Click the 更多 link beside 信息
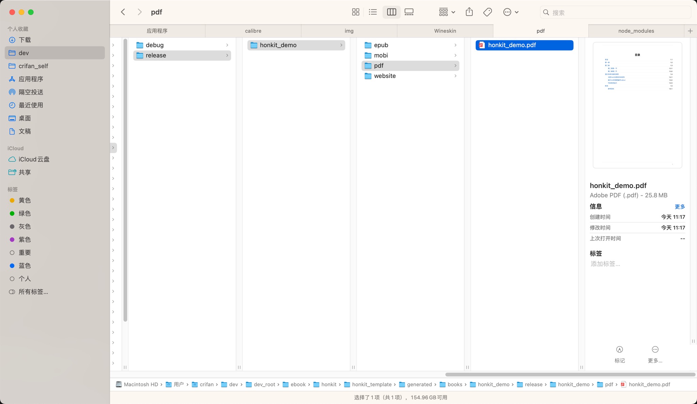 tap(680, 207)
